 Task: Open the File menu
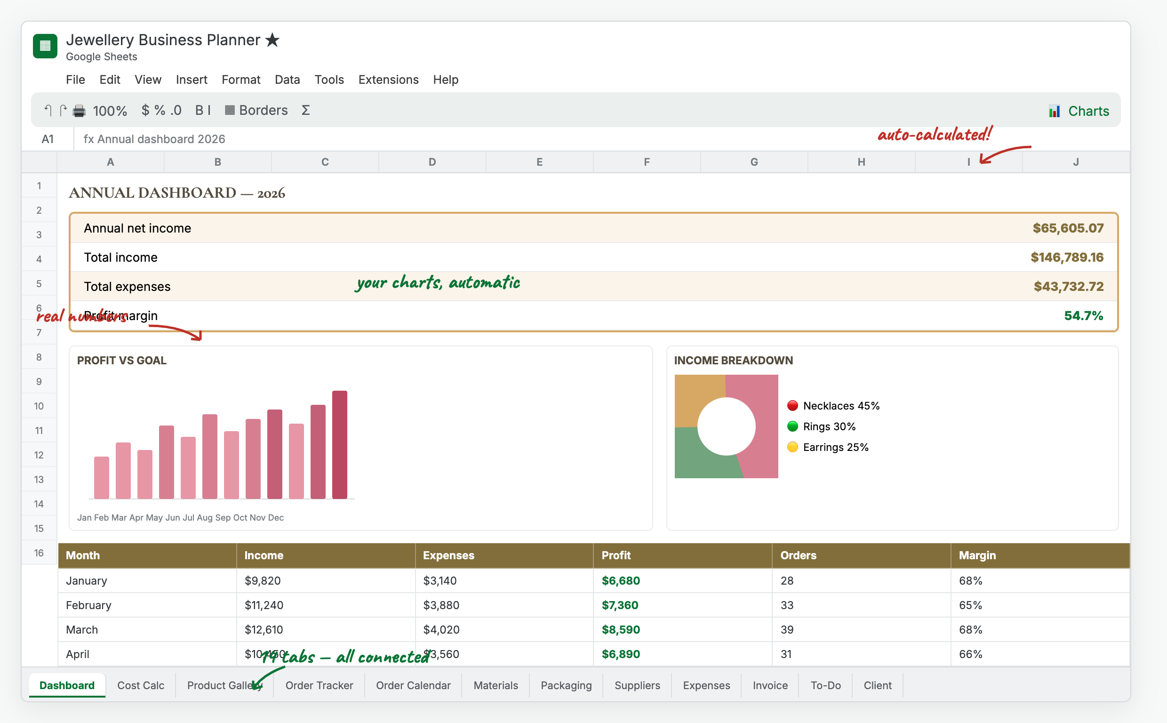click(75, 80)
